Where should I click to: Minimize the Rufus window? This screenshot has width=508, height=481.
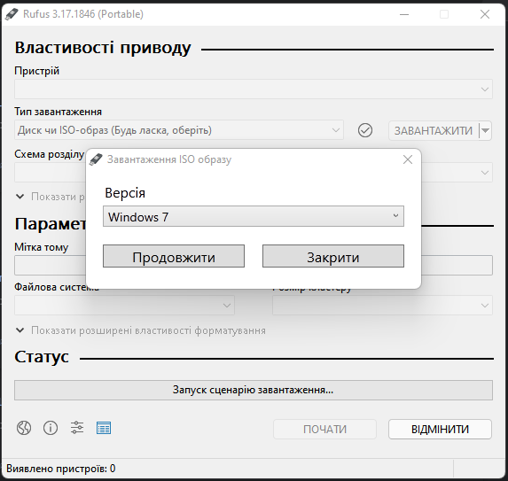(404, 14)
